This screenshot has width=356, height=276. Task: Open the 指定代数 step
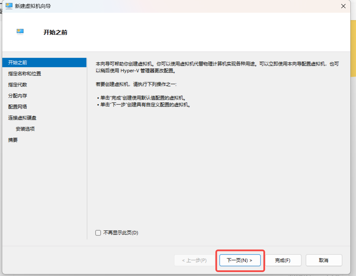pyautogui.click(x=18, y=85)
